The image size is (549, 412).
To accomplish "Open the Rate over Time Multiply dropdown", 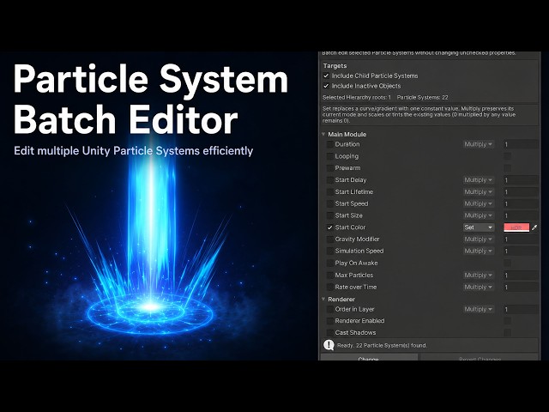I will [479, 288].
